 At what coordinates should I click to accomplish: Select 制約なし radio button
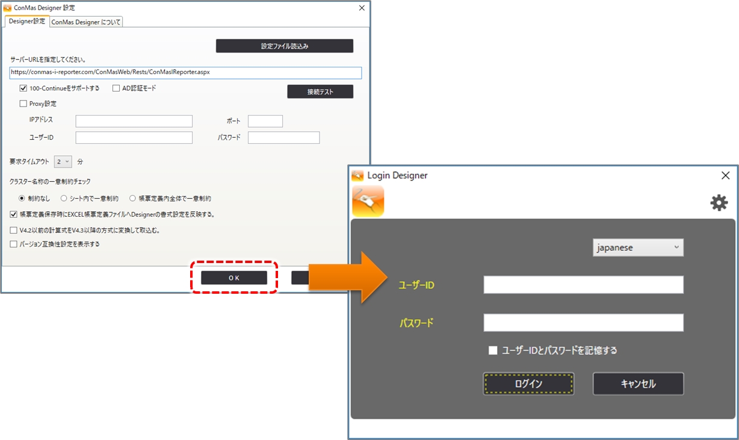[x=22, y=198]
